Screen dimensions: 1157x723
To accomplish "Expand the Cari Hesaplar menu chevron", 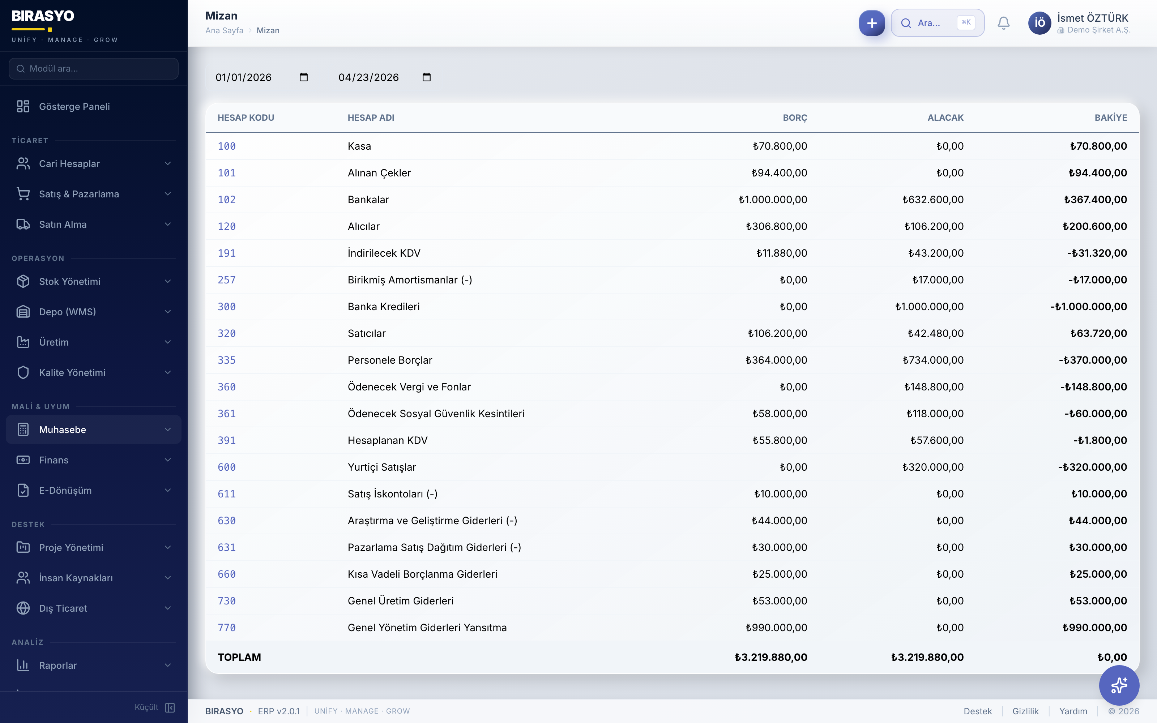I will pyautogui.click(x=168, y=163).
